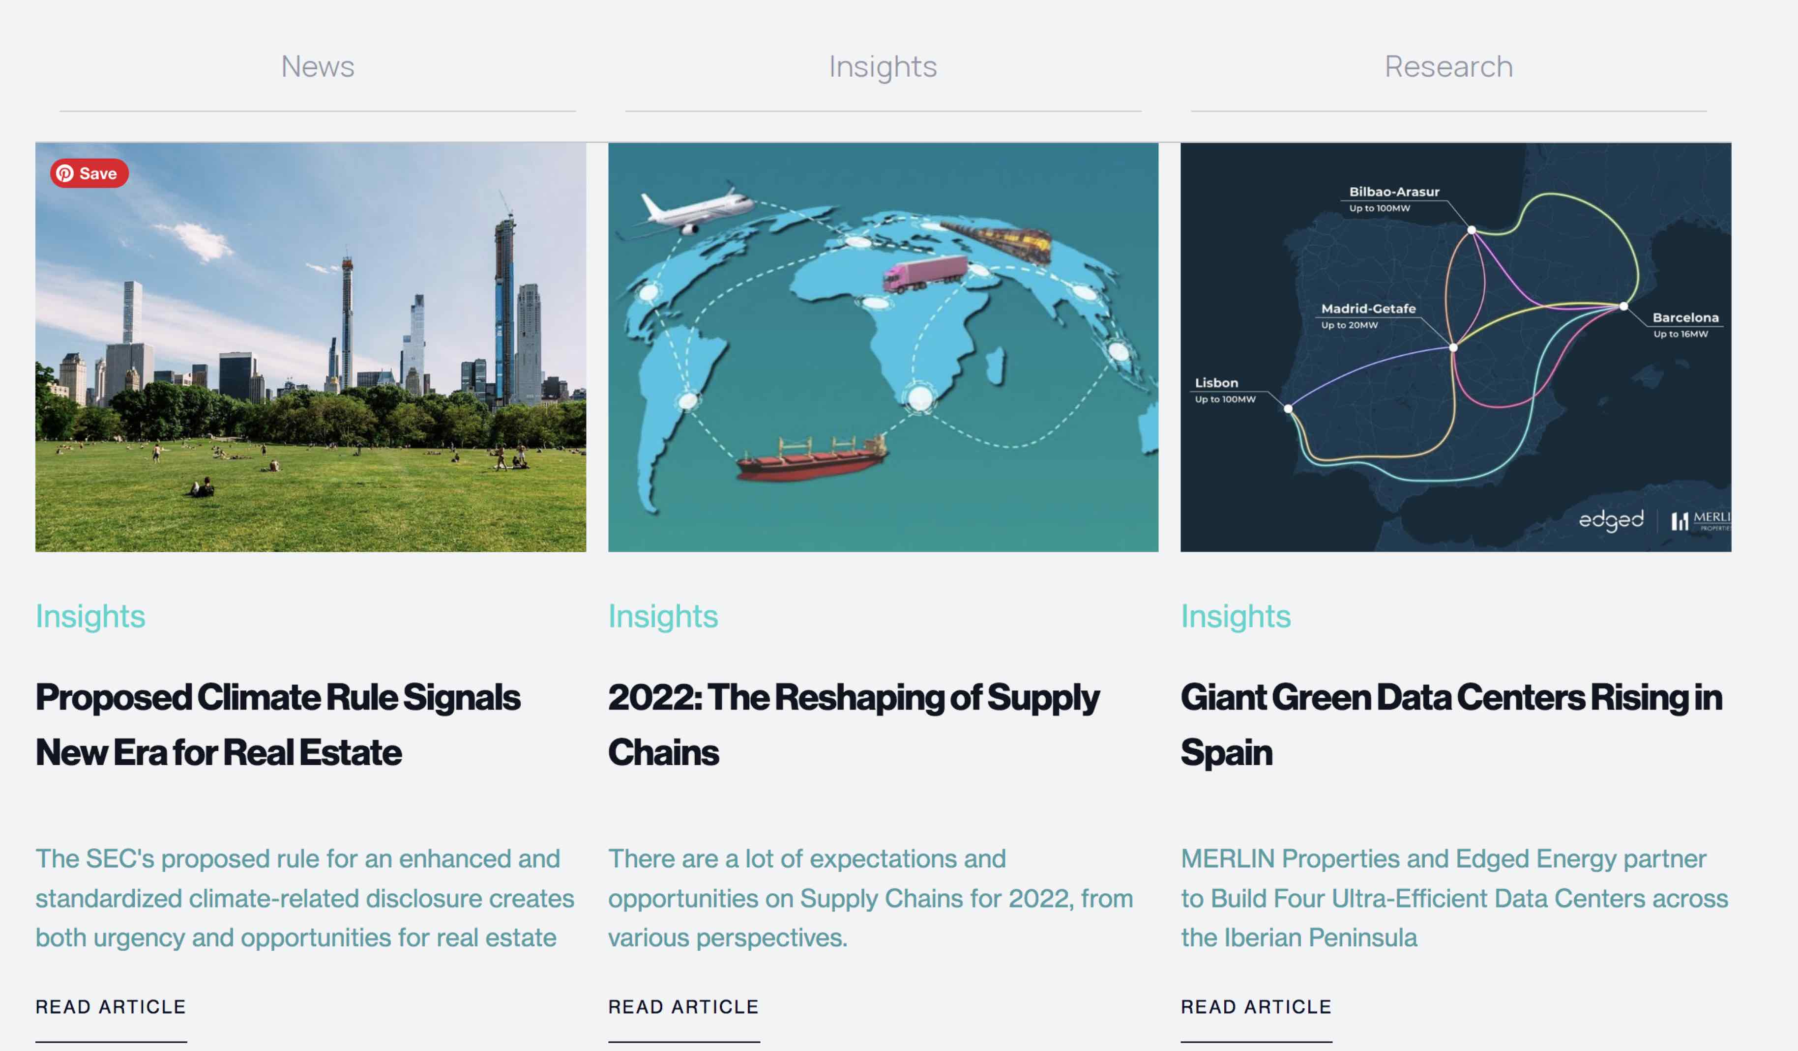
Task: Open the supply chain world map image
Action: pyautogui.click(x=883, y=347)
